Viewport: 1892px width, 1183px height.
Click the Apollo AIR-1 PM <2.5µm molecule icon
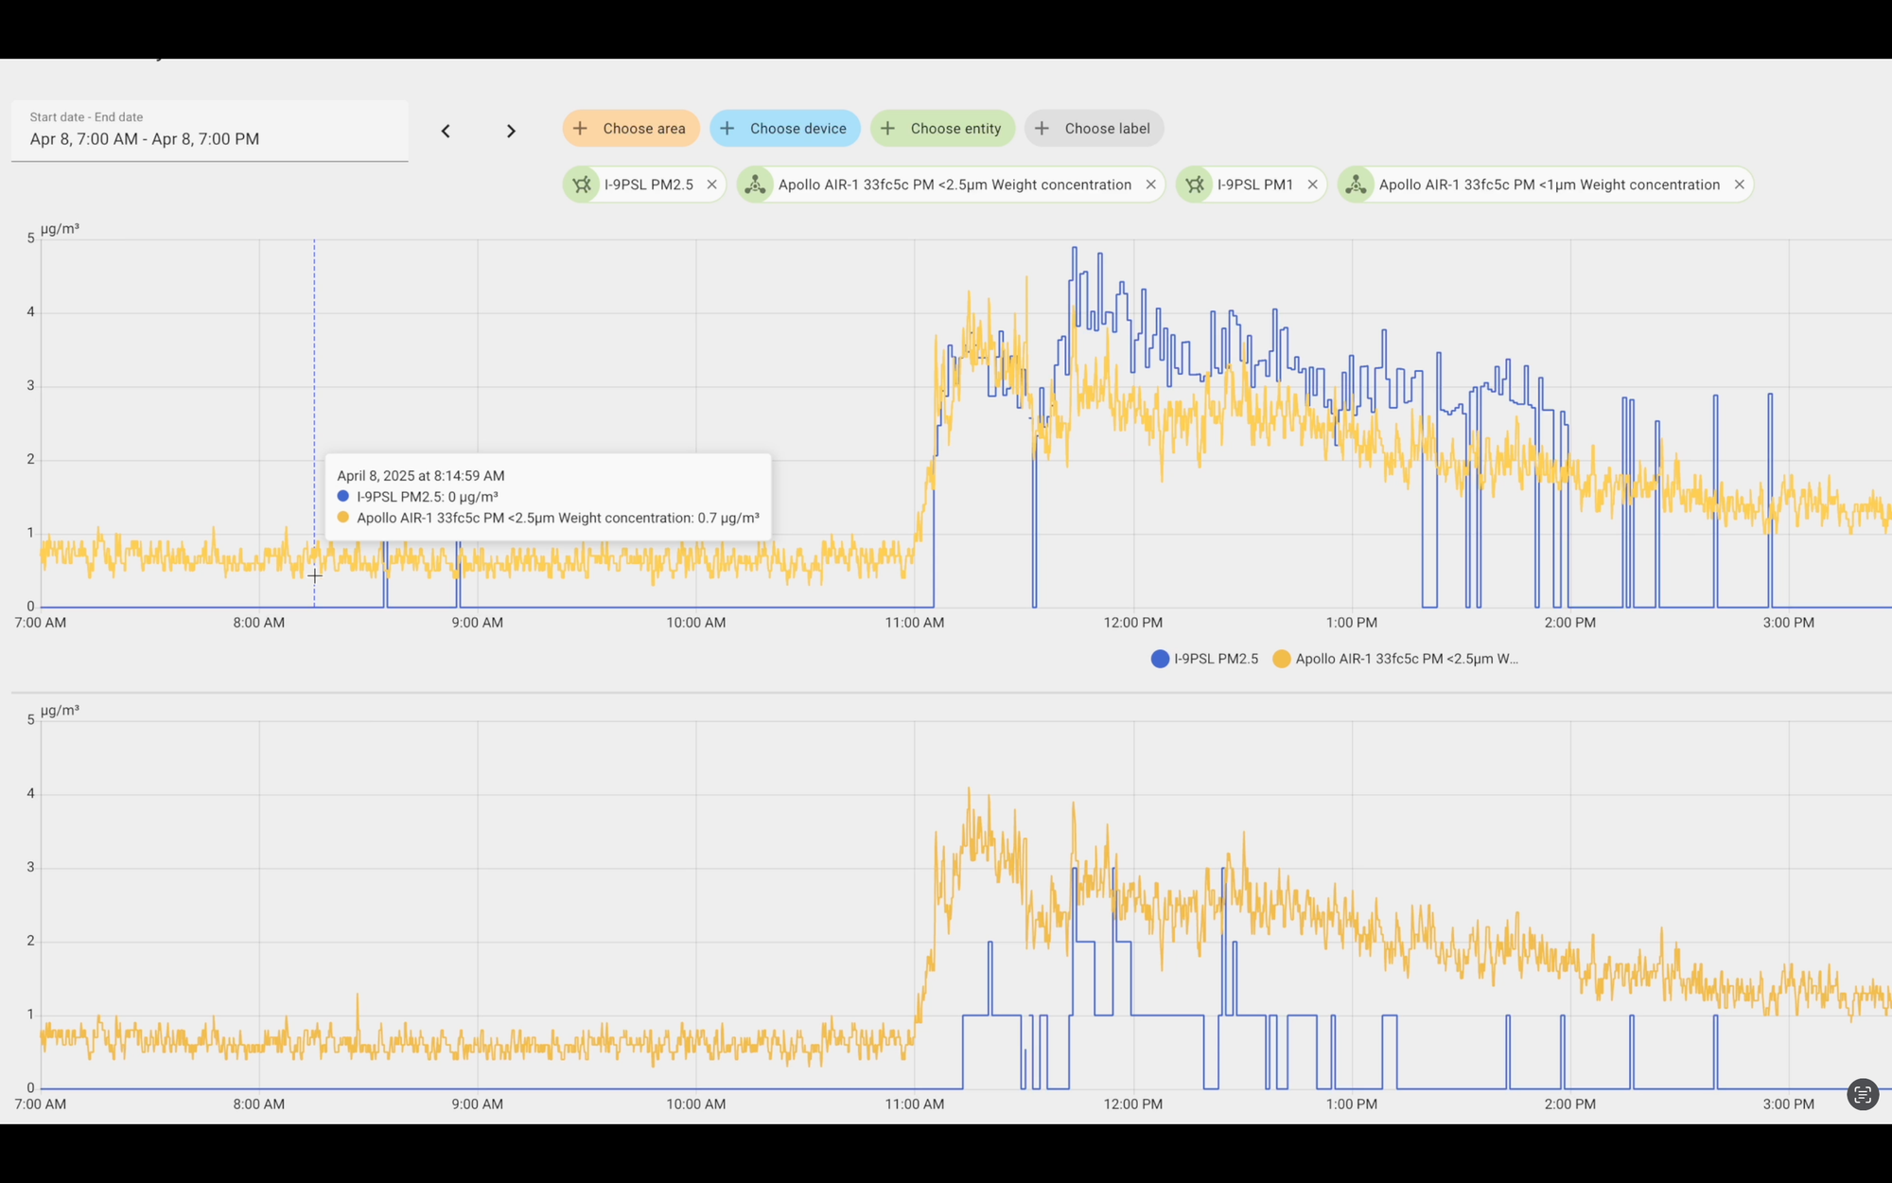755,185
